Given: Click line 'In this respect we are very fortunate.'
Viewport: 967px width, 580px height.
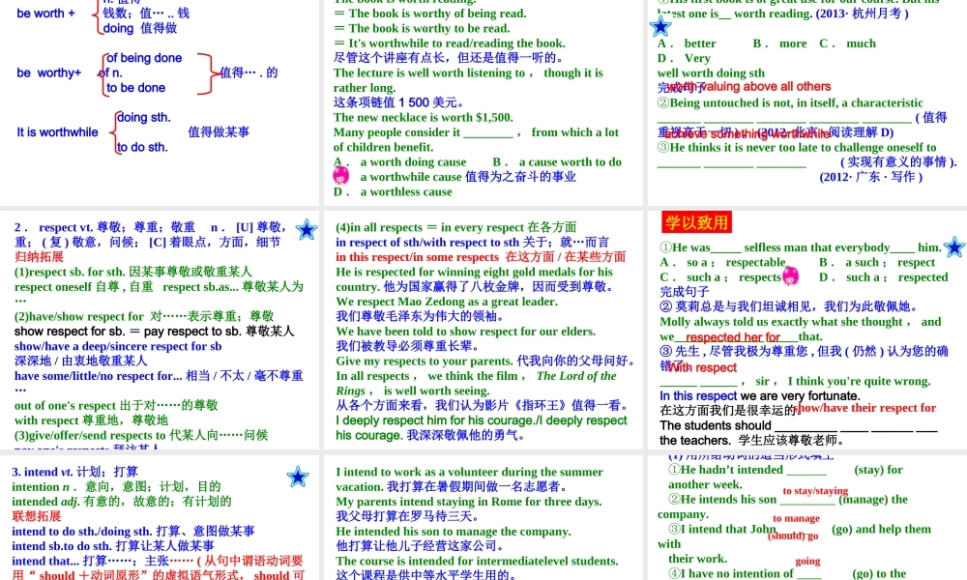Looking at the screenshot, I should coord(759,395).
